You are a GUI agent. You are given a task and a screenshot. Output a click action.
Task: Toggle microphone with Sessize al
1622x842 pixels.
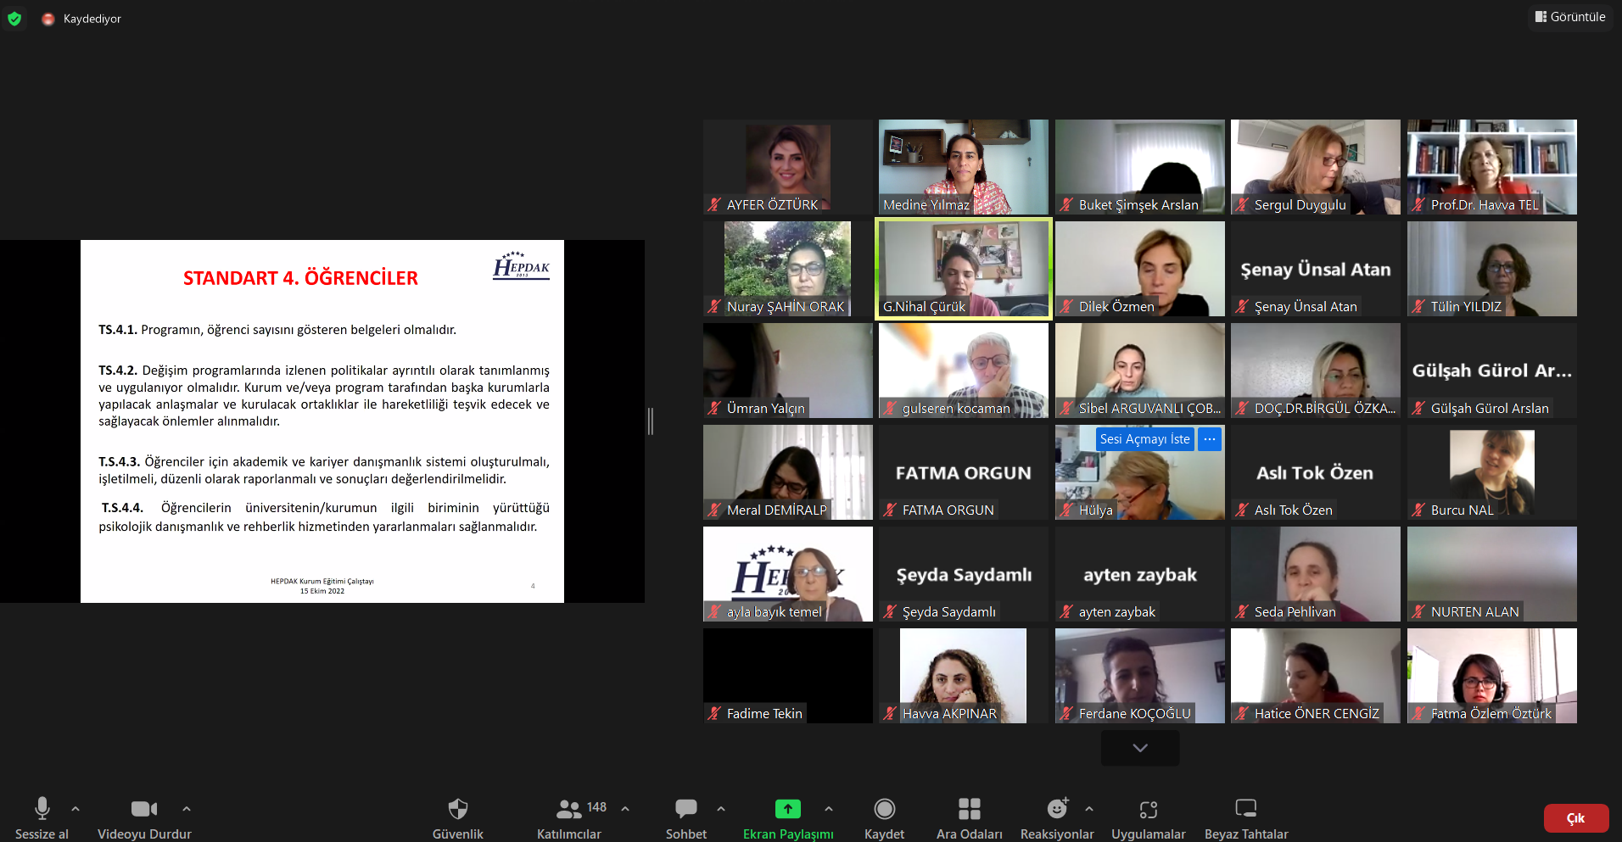42,809
